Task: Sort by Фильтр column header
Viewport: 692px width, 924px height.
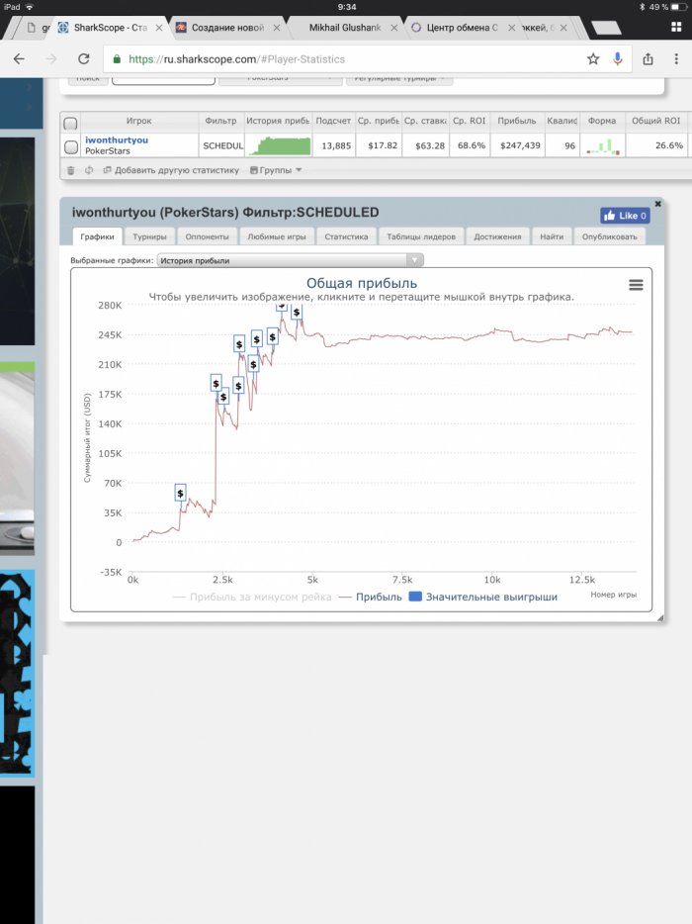Action: coord(220,121)
